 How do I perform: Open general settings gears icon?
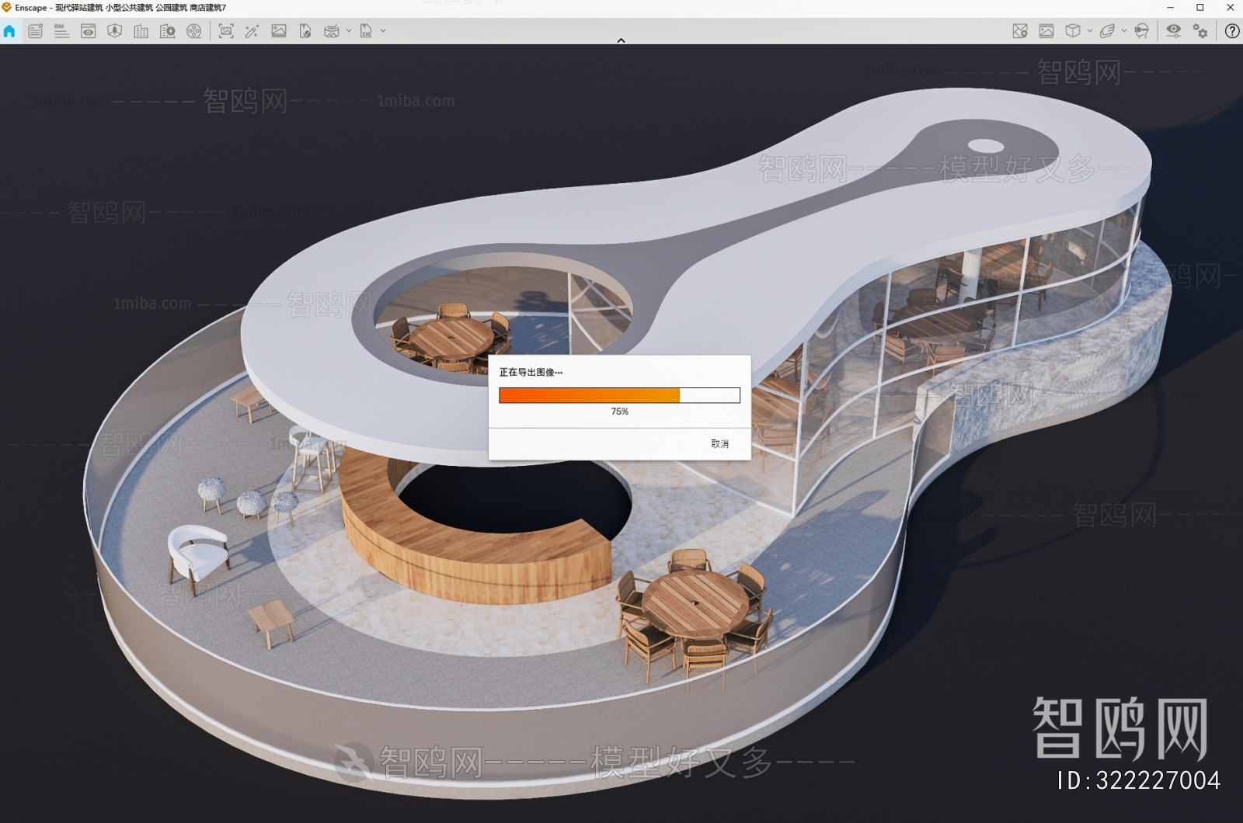point(1200,31)
